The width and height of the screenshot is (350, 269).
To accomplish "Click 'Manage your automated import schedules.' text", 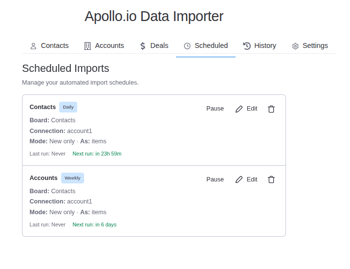I will click(x=80, y=83).
